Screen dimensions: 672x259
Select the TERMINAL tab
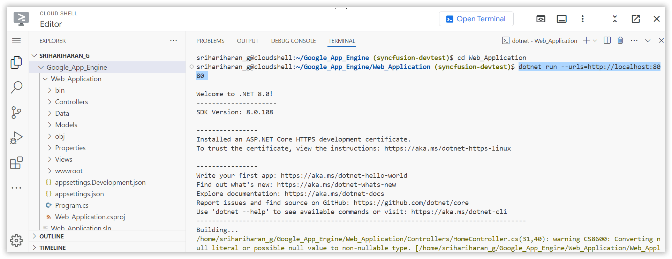tap(342, 41)
